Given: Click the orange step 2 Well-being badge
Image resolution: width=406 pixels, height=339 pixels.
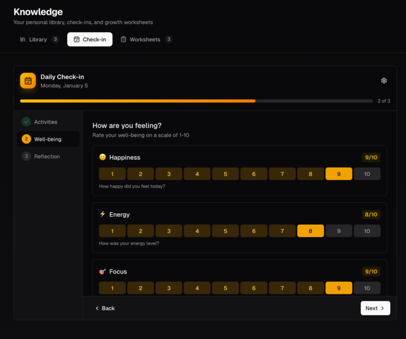Looking at the screenshot, I should point(27,139).
